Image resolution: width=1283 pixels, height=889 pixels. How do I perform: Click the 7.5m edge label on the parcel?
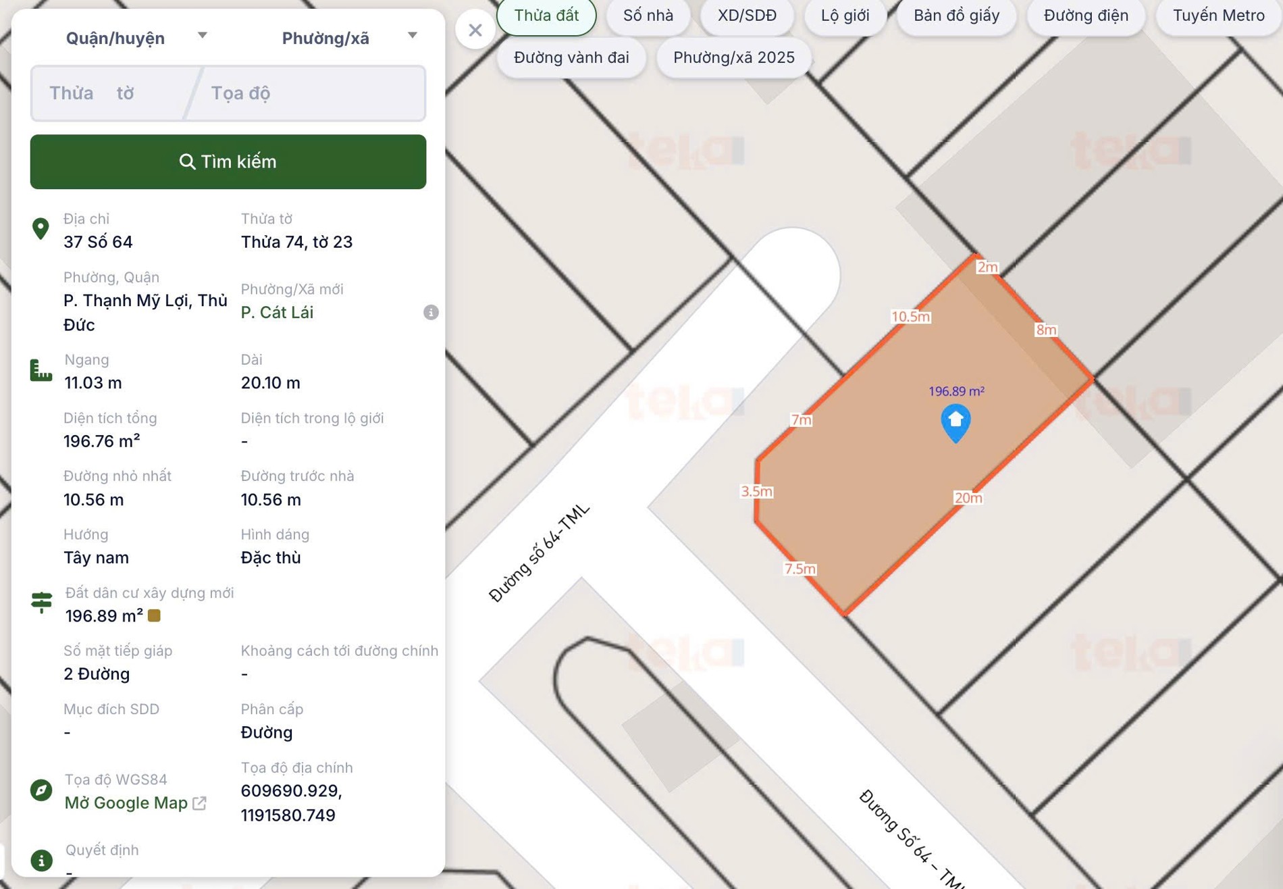click(800, 569)
